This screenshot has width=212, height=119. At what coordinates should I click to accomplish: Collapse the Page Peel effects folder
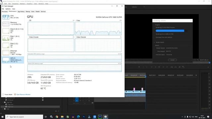[x=3, y=102]
